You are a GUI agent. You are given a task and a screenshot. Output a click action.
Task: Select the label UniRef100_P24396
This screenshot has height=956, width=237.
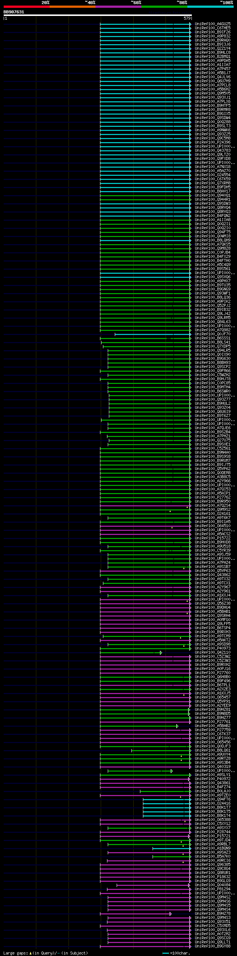pyautogui.click(x=213, y=142)
